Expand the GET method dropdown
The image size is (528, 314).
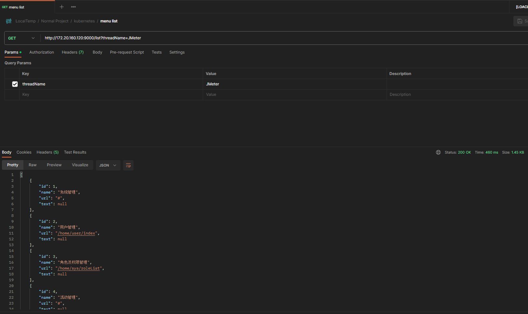(21, 38)
